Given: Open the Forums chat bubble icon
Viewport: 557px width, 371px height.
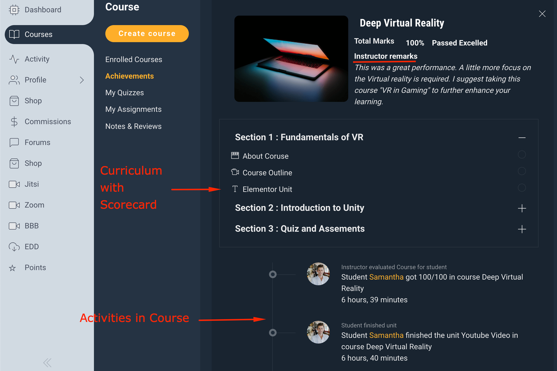Looking at the screenshot, I should coord(14,143).
